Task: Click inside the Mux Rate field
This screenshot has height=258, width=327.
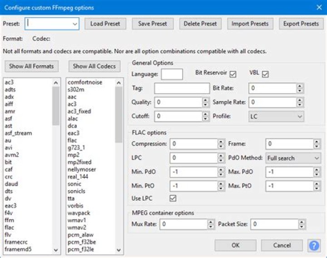Action: tap(183, 224)
